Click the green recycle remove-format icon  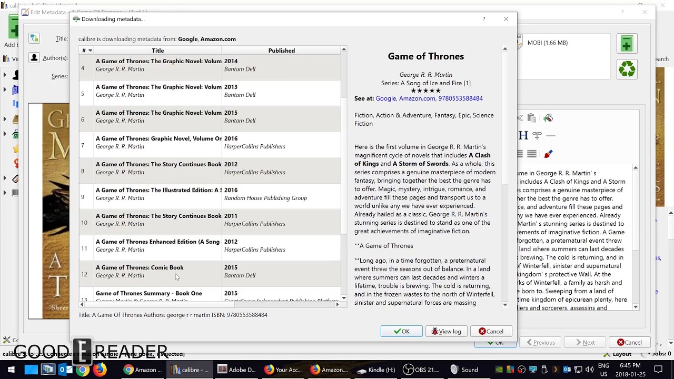tap(627, 69)
